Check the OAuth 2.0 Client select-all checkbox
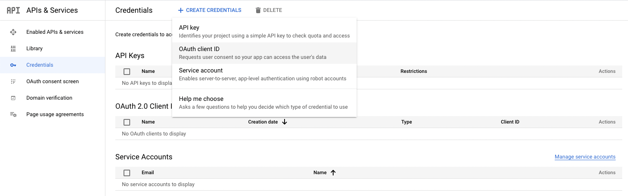 tap(127, 122)
